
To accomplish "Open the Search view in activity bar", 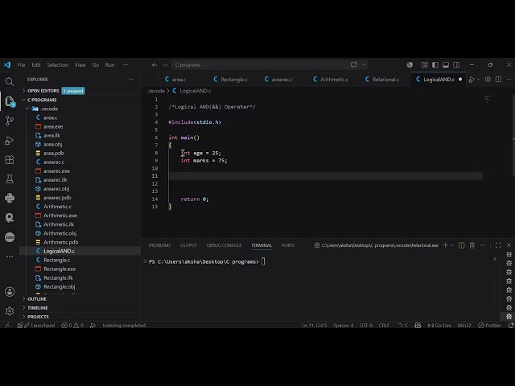I will (10, 82).
